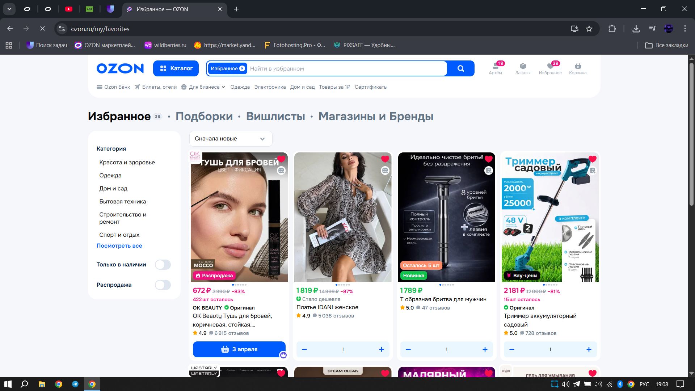Screen dimensions: 695x391
Task: Click the Посмотреть все categories link
Action: click(119, 245)
